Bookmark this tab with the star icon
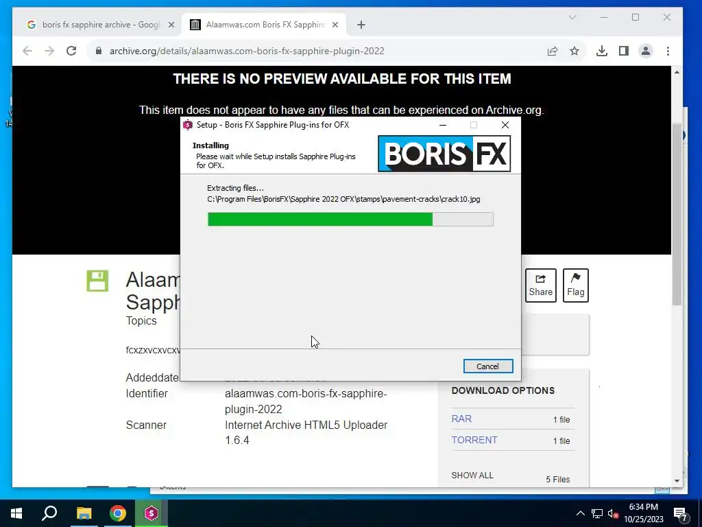The width and height of the screenshot is (702, 527). tap(574, 51)
